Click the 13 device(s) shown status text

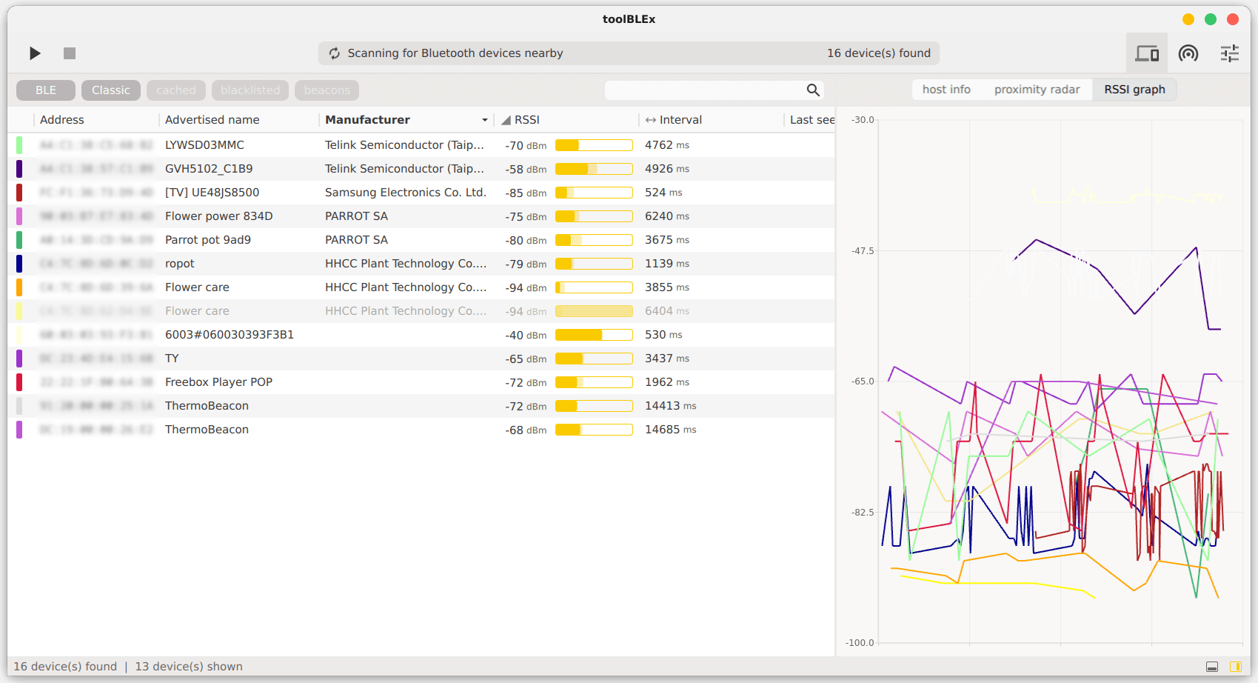[x=189, y=667]
